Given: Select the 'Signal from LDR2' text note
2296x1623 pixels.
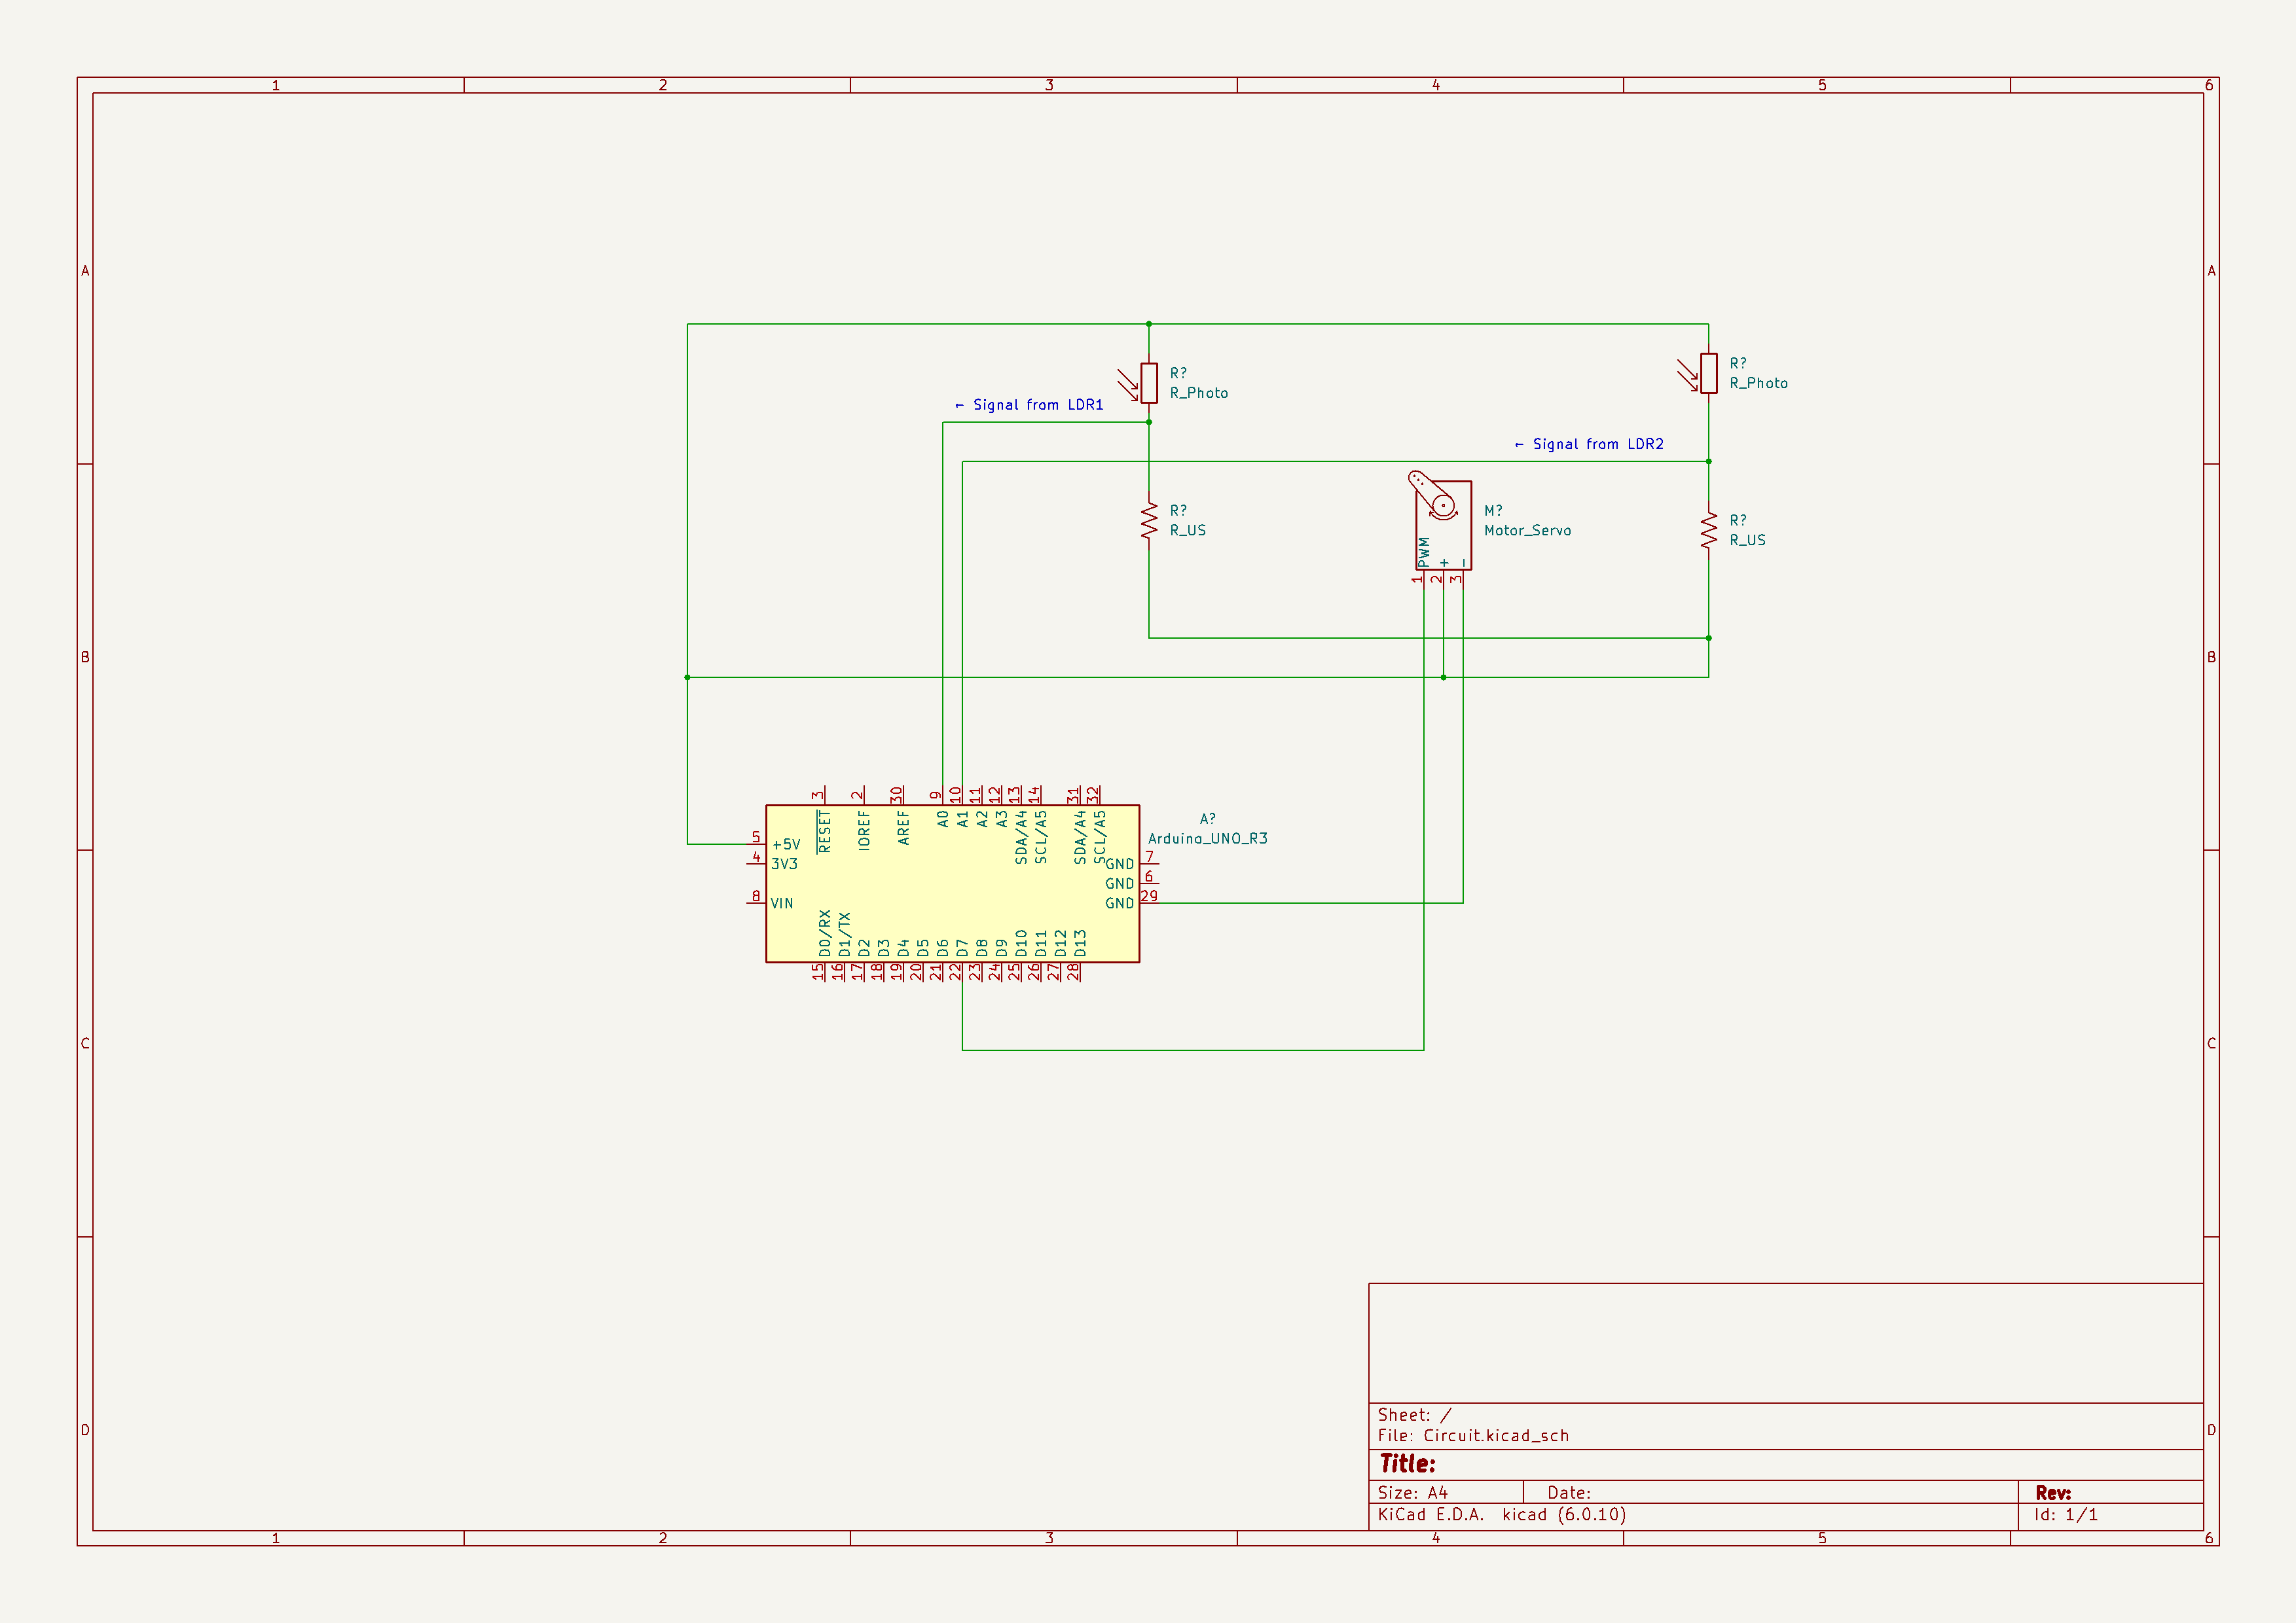Looking at the screenshot, I should [1589, 444].
